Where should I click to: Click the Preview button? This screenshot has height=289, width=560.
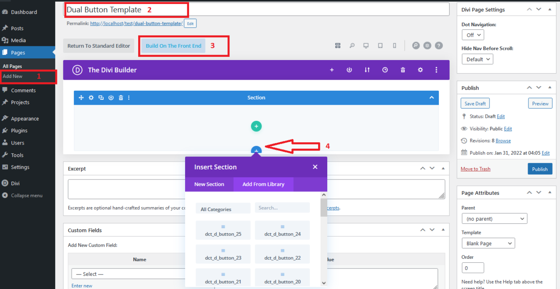pos(540,103)
